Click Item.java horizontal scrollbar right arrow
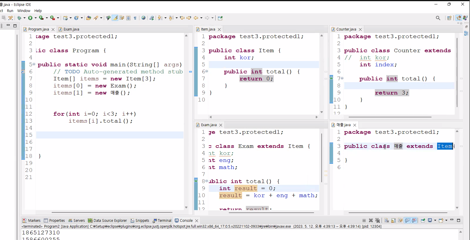The height and width of the screenshot is (240, 470). (317, 117)
